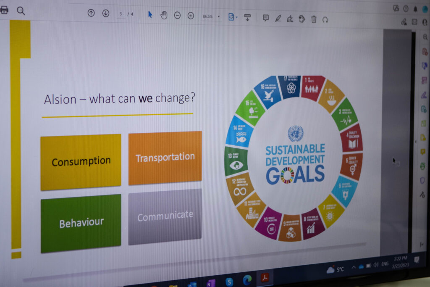This screenshot has width=430, height=287.
Task: Go to next page with down arrow
Action: tap(106, 13)
